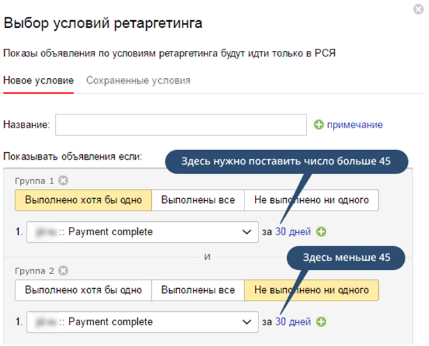
Task: Select 'Выполнено хотя бы одно' in Группа 2
Action: coord(83,290)
